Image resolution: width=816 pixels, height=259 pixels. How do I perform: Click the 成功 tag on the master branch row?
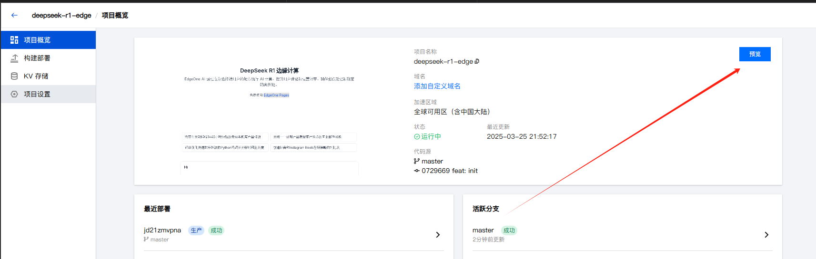point(509,230)
